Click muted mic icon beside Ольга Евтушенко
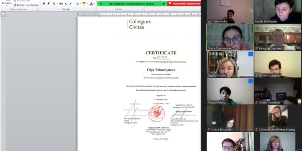The width and height of the screenshot is (302, 151). (x=209, y=129)
